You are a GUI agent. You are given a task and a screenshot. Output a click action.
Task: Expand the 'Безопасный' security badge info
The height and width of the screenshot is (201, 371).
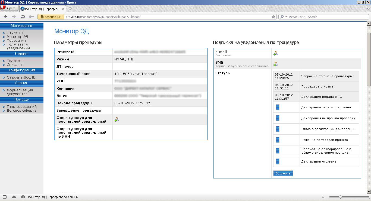51,17
